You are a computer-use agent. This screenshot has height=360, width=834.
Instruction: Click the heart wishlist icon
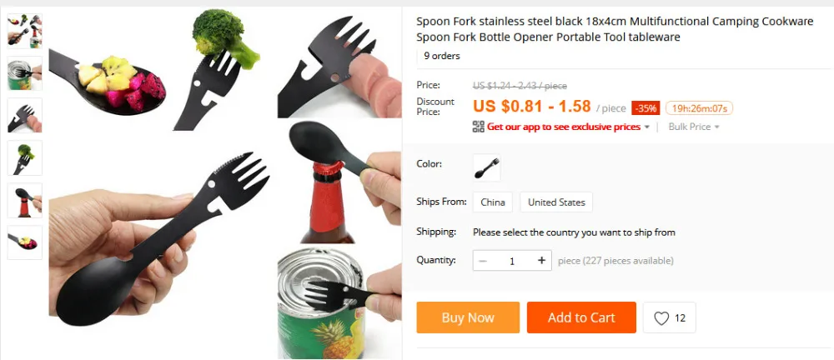[x=661, y=318]
